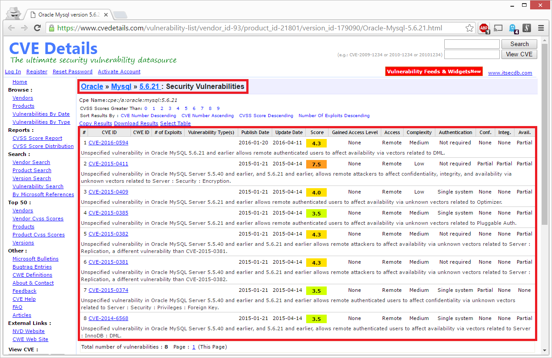Click the green padlock security icon
Image resolution: width=552 pixels, height=358 pixels.
coord(52,28)
